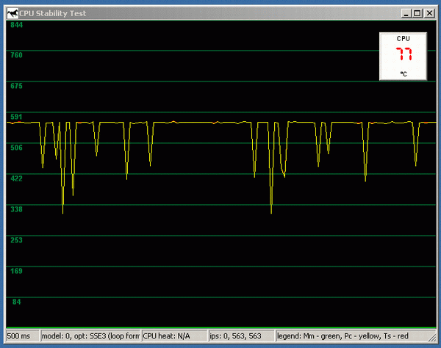
Task: Click the 338 axis label
Action: (16, 209)
